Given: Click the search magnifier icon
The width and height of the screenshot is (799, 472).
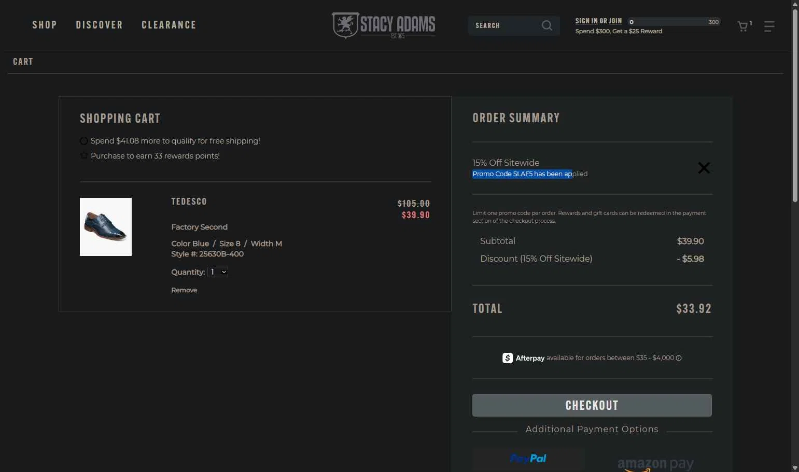Looking at the screenshot, I should pyautogui.click(x=546, y=25).
